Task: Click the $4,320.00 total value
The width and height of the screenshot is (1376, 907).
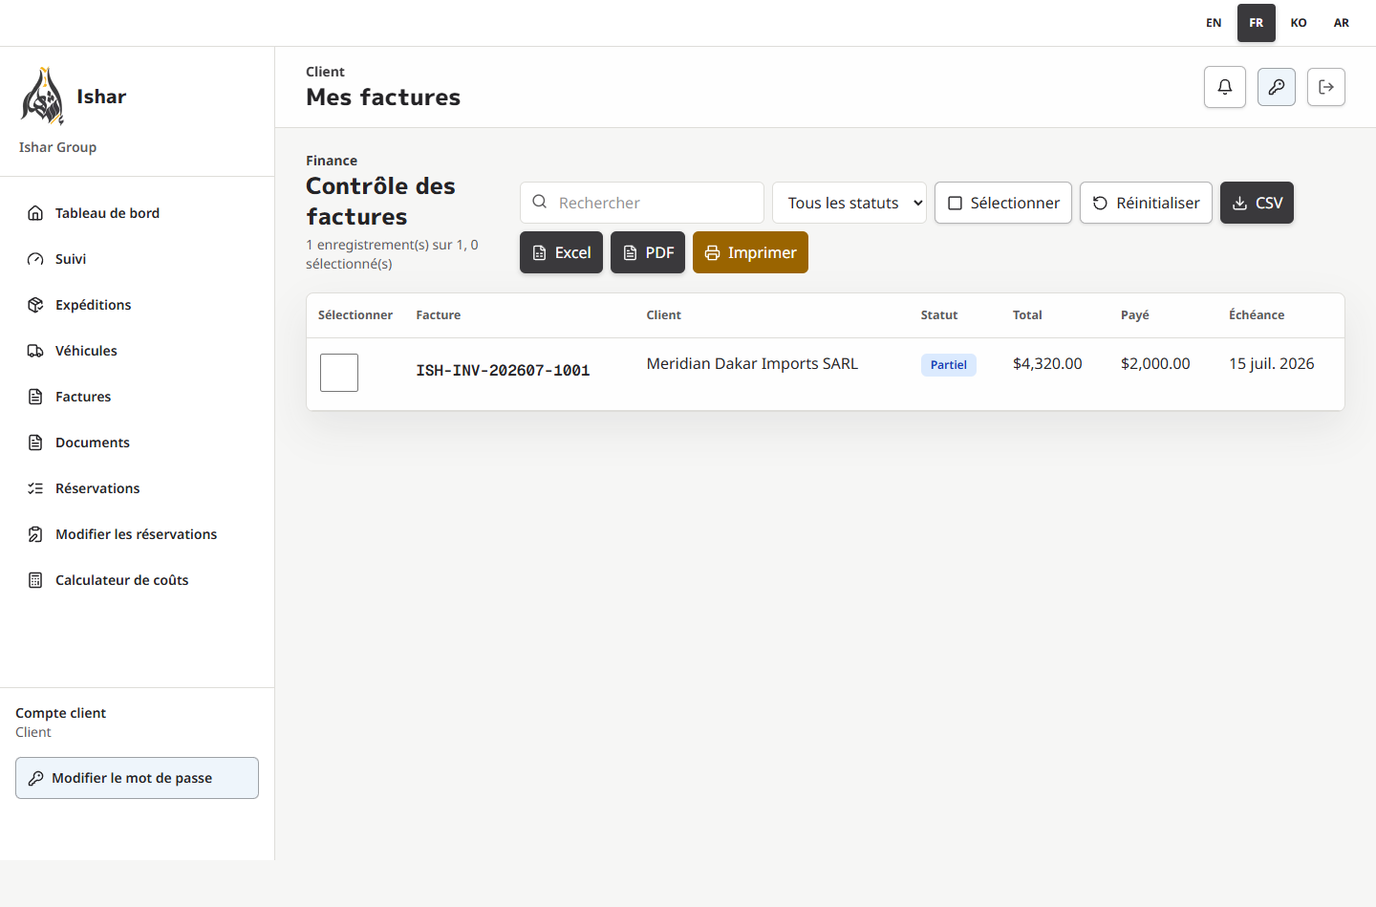Action: coord(1047,363)
